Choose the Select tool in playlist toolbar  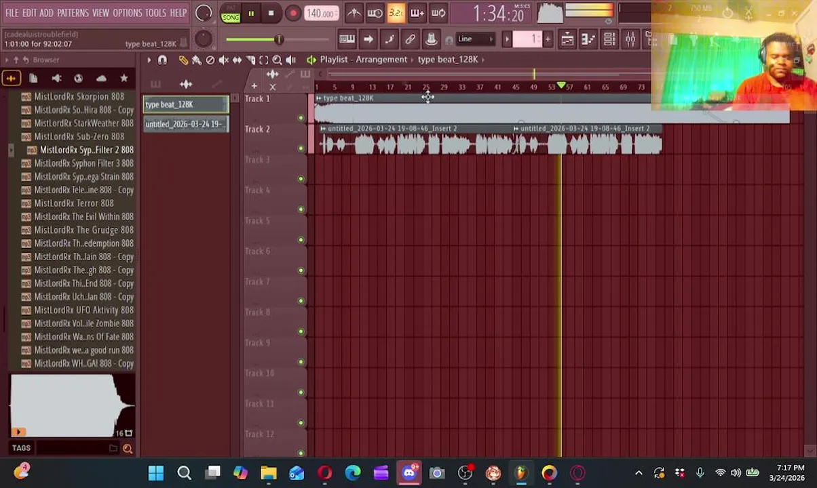[x=264, y=60]
